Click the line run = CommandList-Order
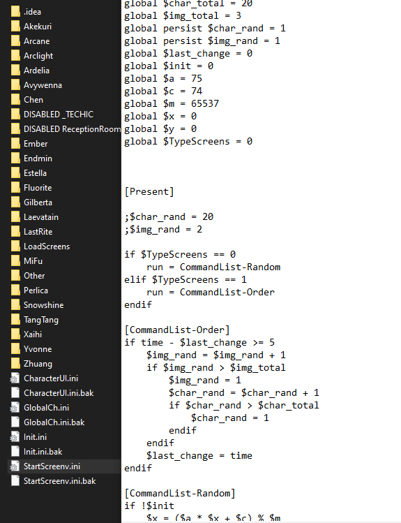The width and height of the screenshot is (401, 523). pyautogui.click(x=211, y=292)
